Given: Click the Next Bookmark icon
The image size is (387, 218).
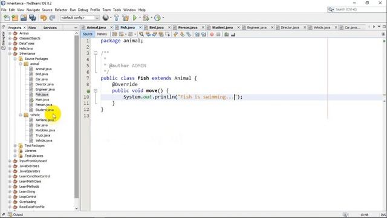Looking at the screenshot, I should point(182,35).
